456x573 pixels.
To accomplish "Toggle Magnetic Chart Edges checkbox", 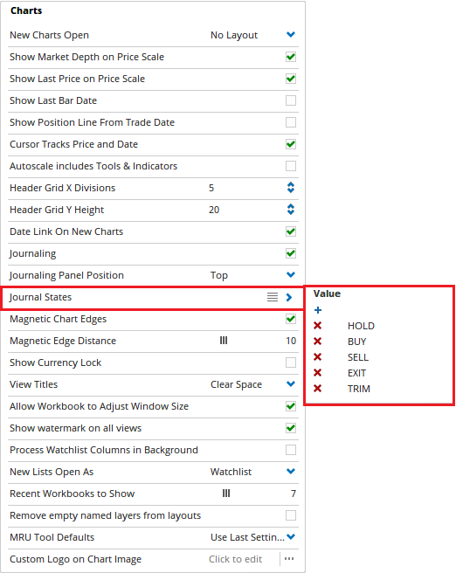I will click(291, 319).
